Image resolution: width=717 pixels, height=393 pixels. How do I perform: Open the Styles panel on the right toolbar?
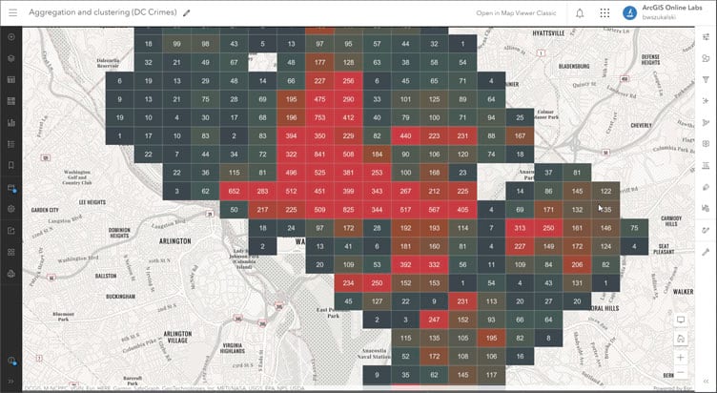[706, 58]
